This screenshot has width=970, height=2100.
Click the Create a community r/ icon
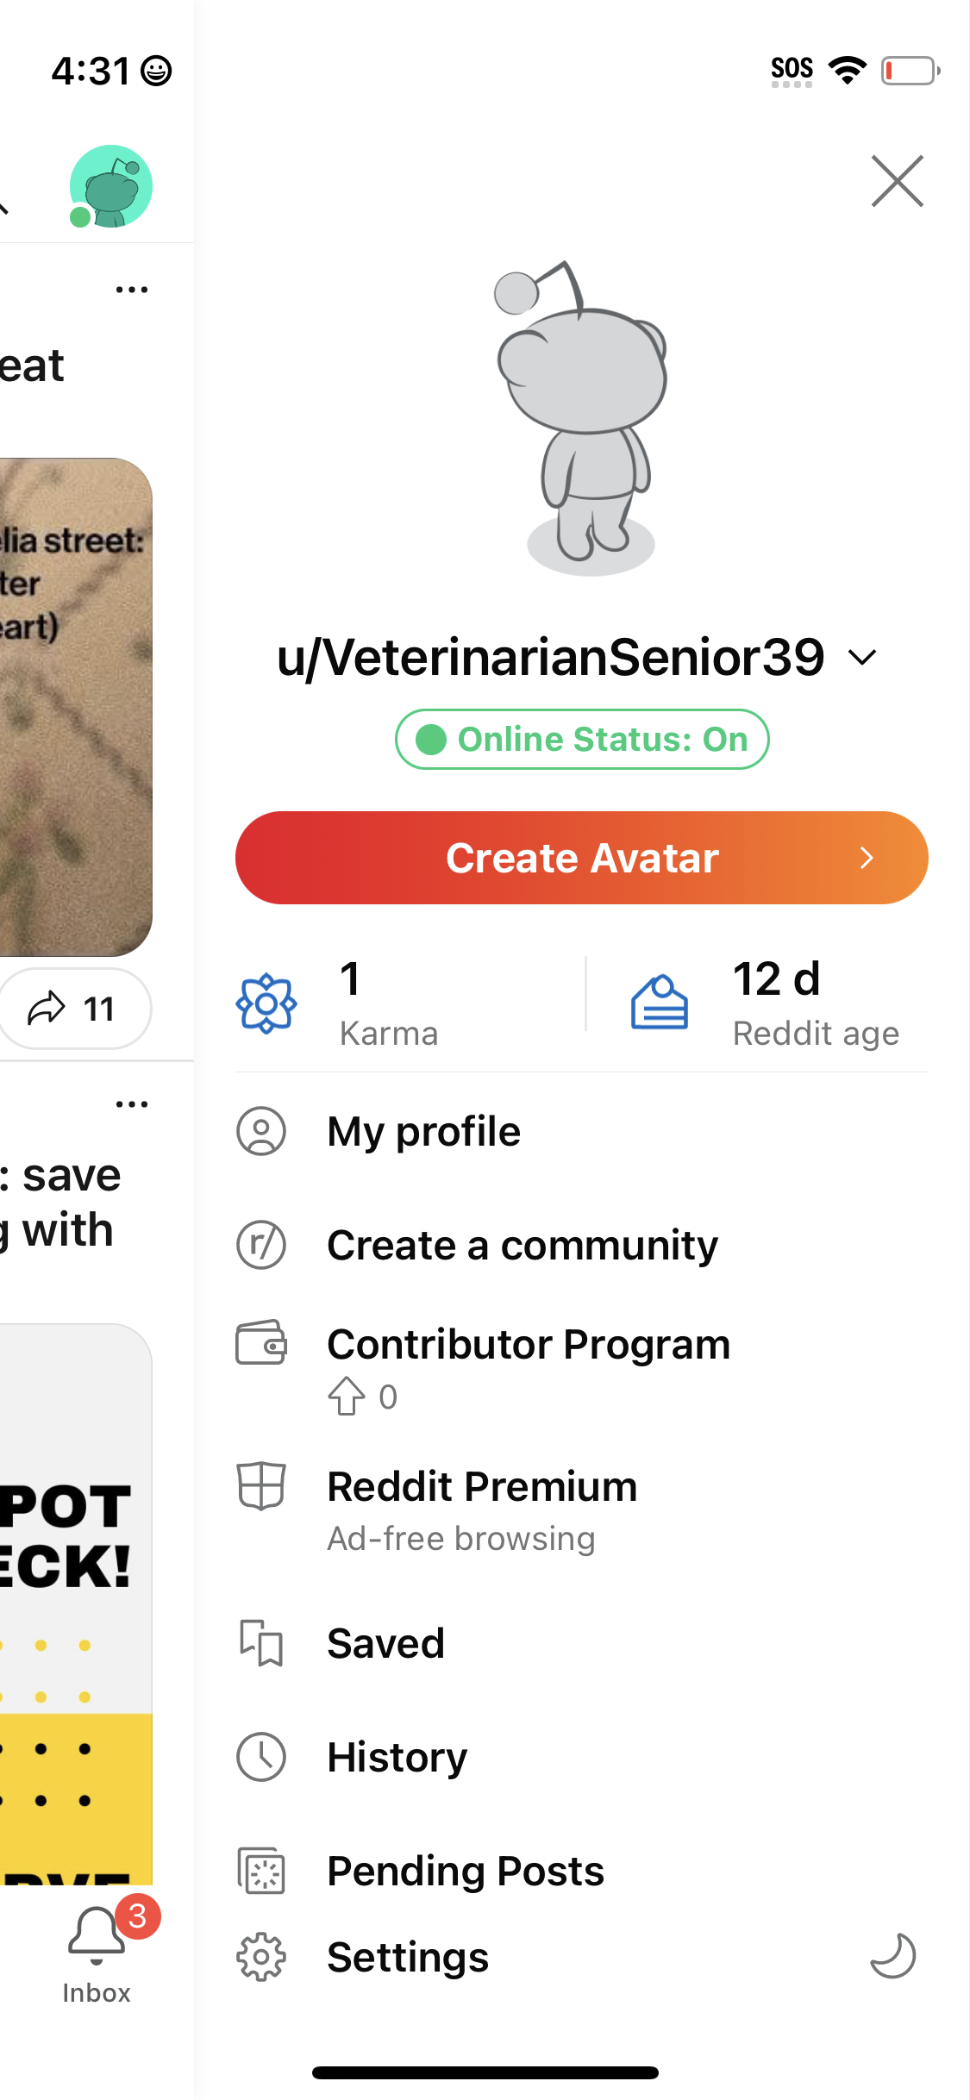261,1245
